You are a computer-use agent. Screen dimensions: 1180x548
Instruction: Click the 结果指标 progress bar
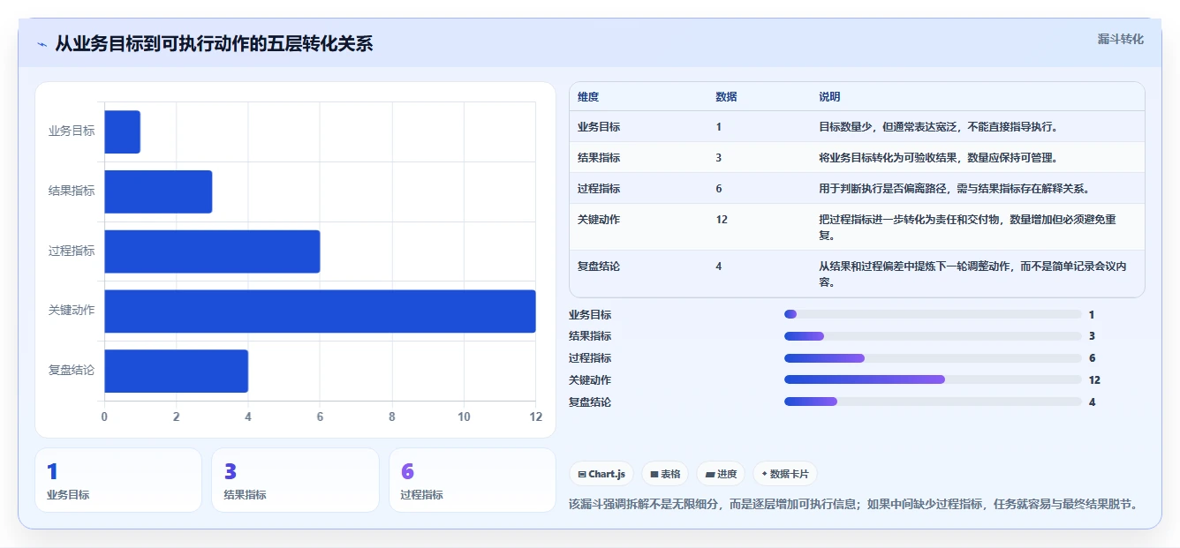pos(933,336)
